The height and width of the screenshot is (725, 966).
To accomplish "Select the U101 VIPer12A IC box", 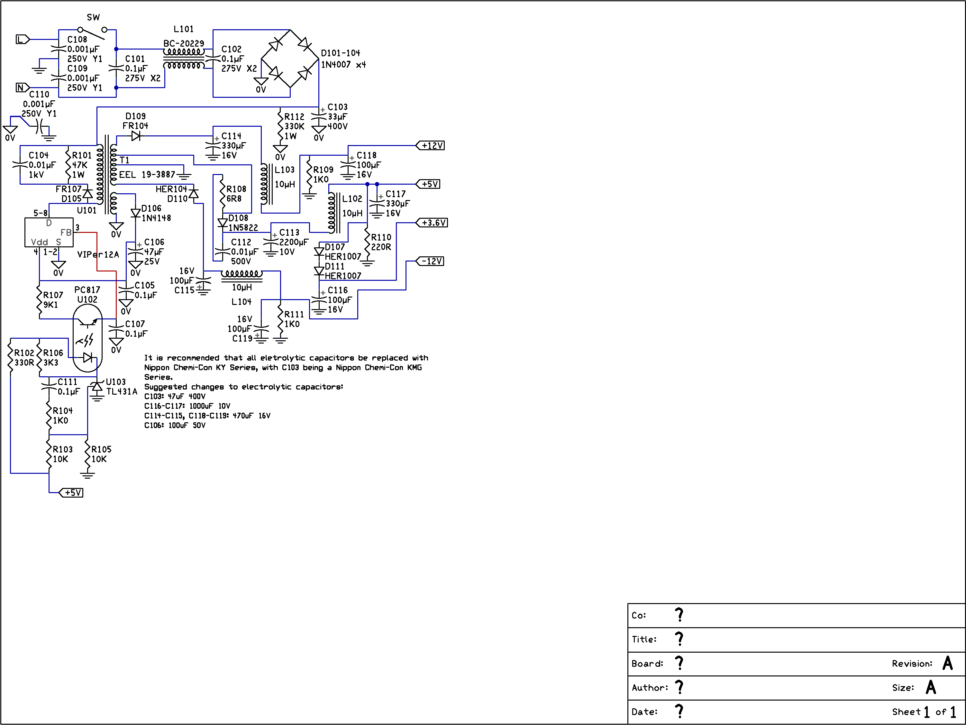I will pos(49,232).
